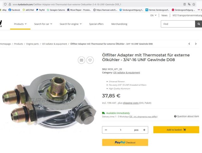Open the shipping costs link
Screen dimensions: 202x153
(131, 103)
